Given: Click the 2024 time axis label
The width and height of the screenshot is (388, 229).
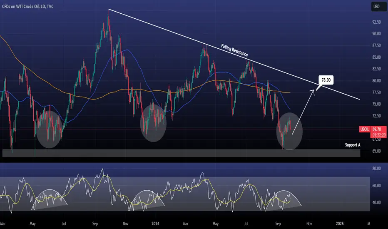Looking at the screenshot, I should pyautogui.click(x=155, y=224).
